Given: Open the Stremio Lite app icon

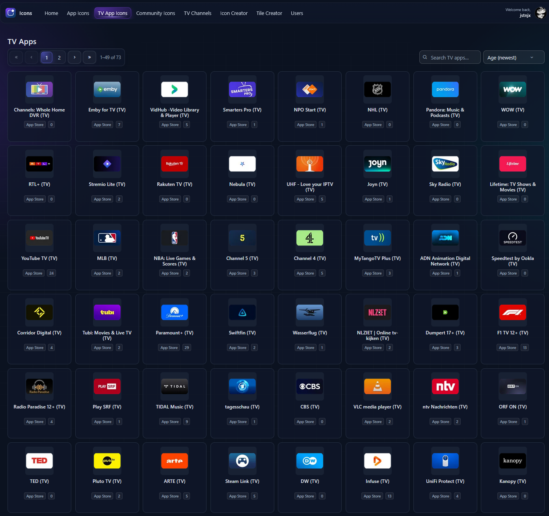Looking at the screenshot, I should point(107,164).
